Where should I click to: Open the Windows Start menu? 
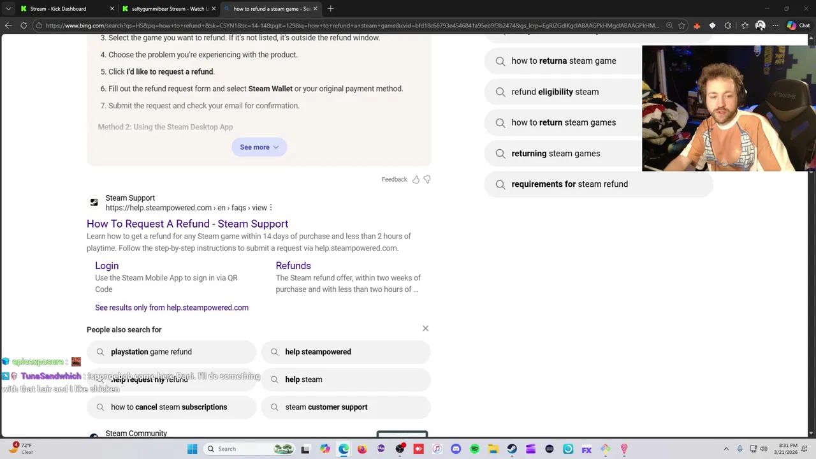click(193, 449)
